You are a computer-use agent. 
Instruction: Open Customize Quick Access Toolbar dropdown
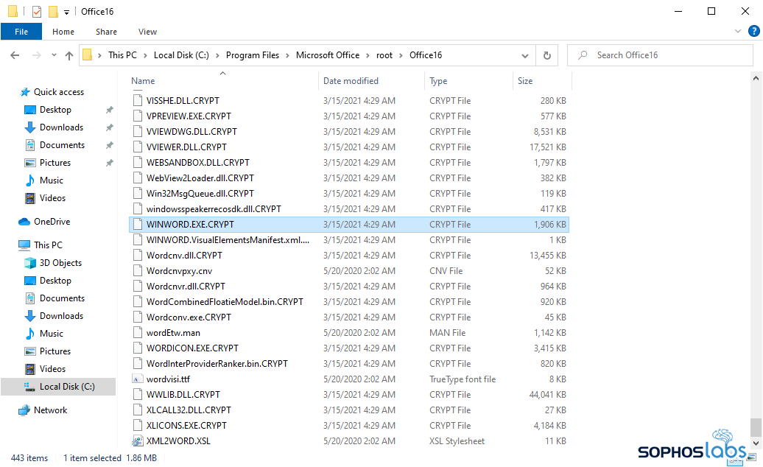tap(67, 13)
